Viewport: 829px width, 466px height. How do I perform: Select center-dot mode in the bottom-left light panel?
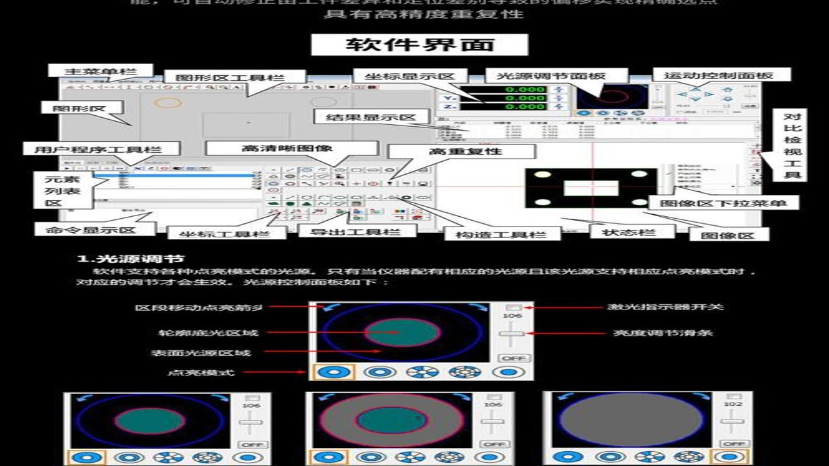tap(247, 458)
